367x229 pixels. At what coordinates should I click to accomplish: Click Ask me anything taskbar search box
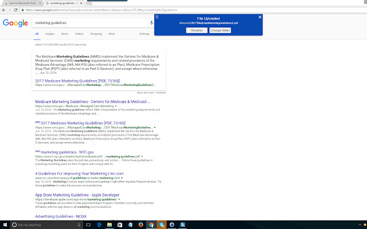(47, 225)
